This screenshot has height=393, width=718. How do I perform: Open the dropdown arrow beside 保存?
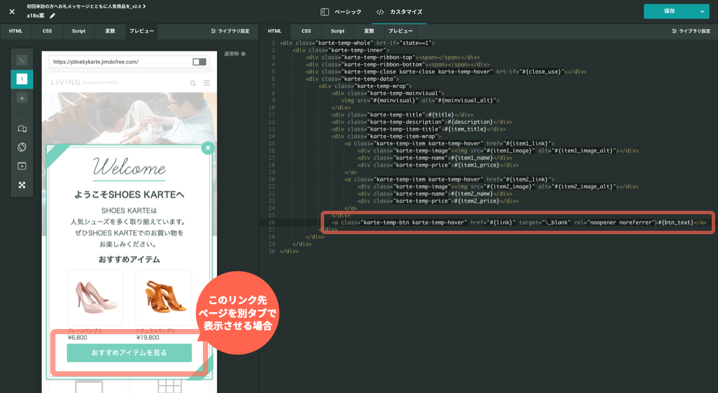(703, 11)
